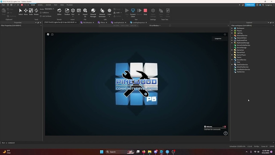Expand Workspace in the Explorer
275x155 pixels.
pyautogui.click(x=232, y=28)
